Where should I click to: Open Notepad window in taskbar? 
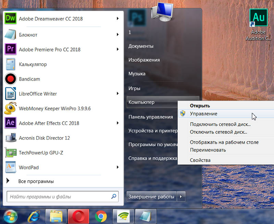coord(146,217)
